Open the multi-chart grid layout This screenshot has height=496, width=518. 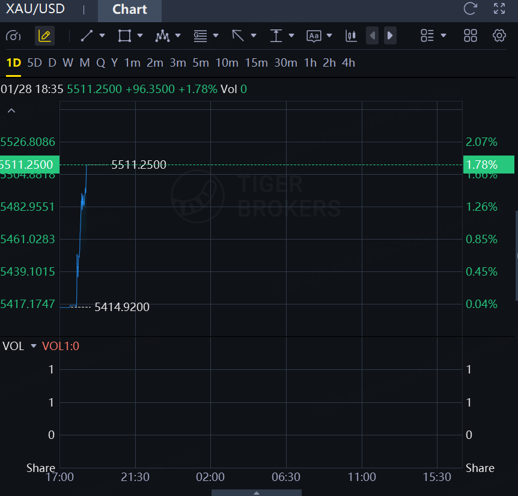(x=471, y=36)
